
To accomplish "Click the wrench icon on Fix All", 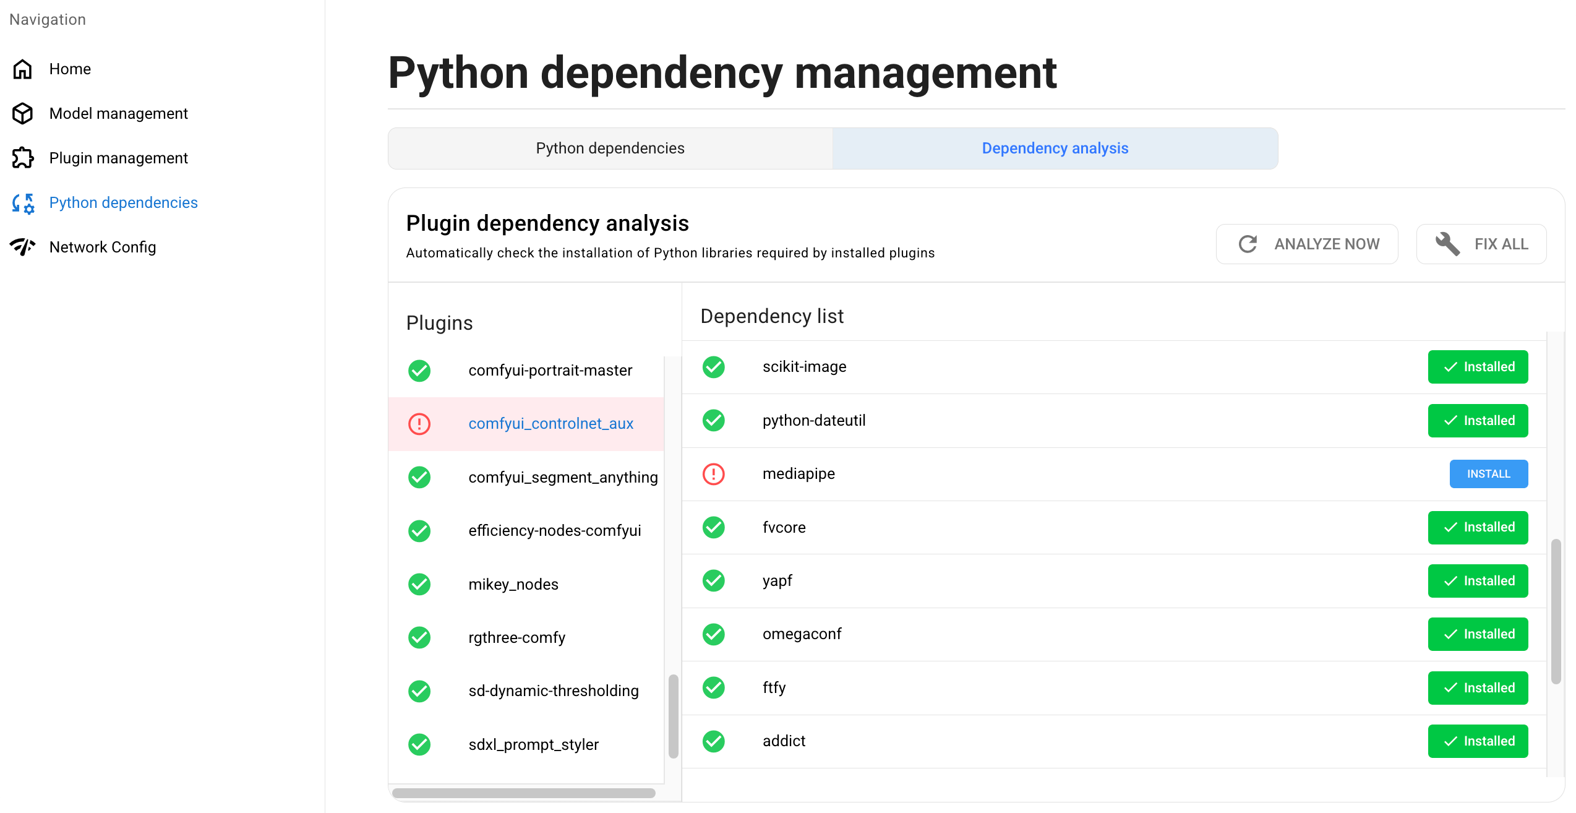I will 1447,243.
